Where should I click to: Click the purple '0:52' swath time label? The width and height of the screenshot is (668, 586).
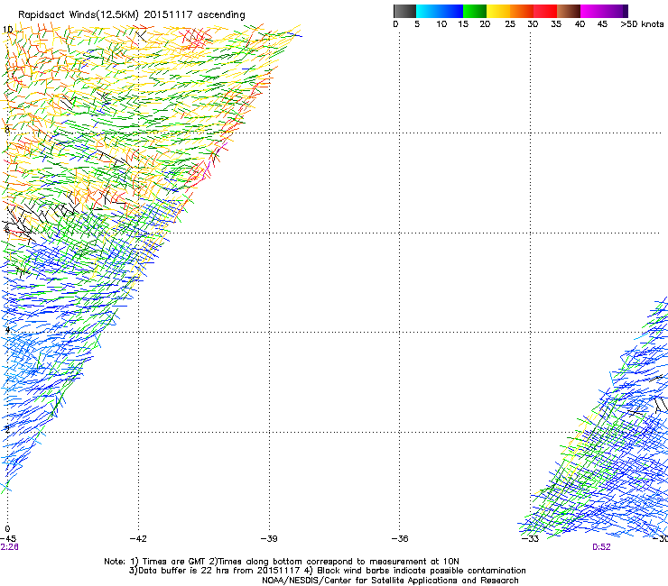pos(601,547)
